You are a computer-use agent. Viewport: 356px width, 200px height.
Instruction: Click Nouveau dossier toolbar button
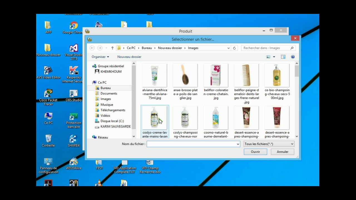[129, 57]
